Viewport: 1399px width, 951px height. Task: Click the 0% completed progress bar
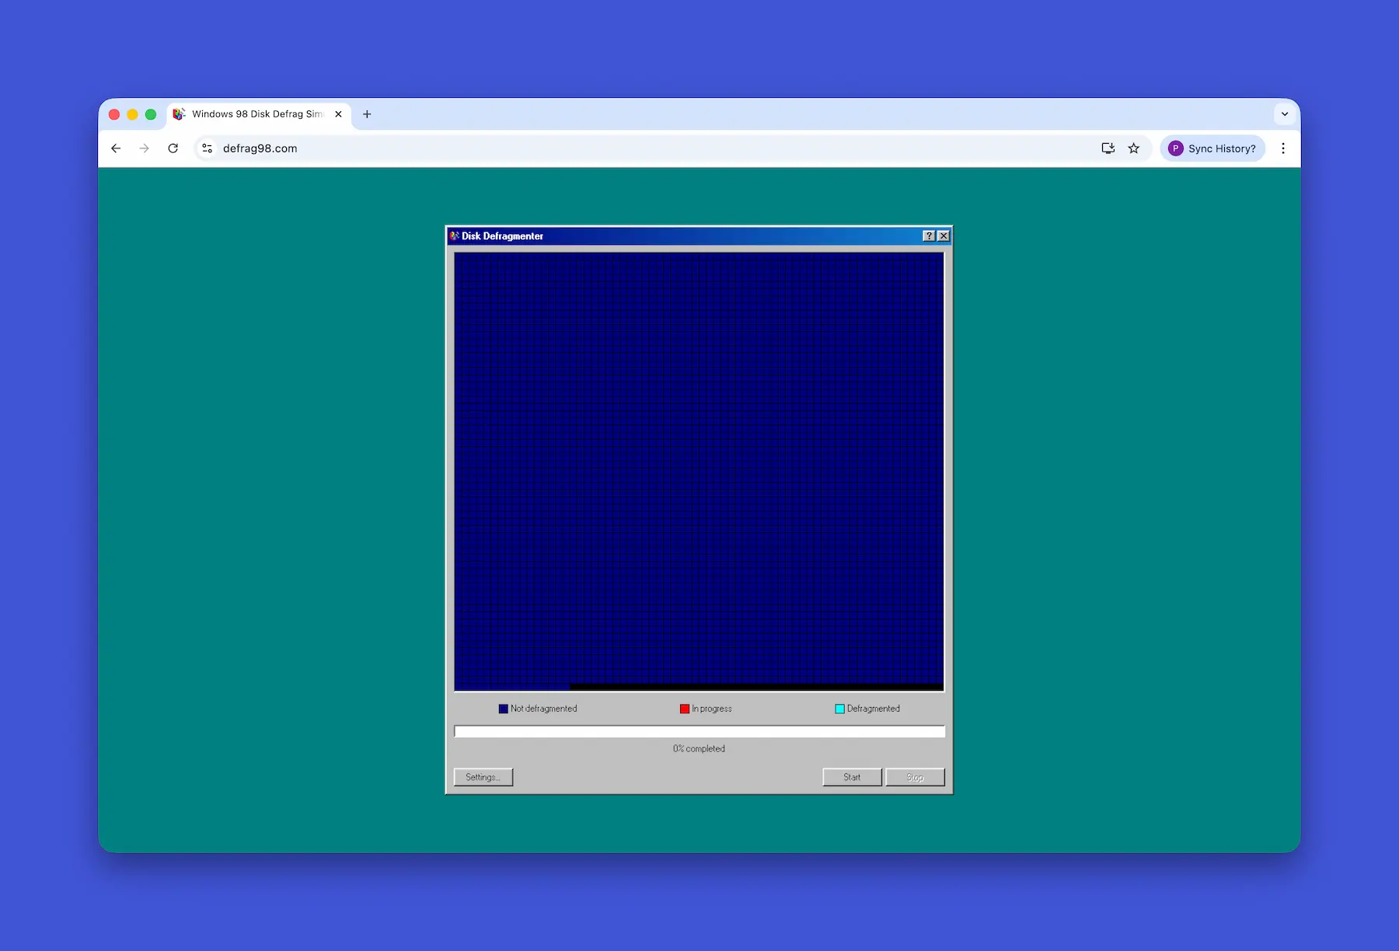pyautogui.click(x=698, y=731)
